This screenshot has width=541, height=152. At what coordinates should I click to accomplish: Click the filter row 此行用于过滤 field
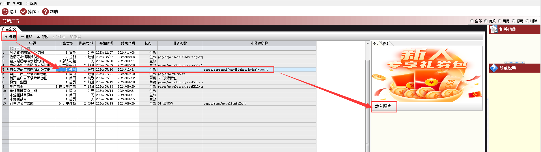click(x=33, y=48)
